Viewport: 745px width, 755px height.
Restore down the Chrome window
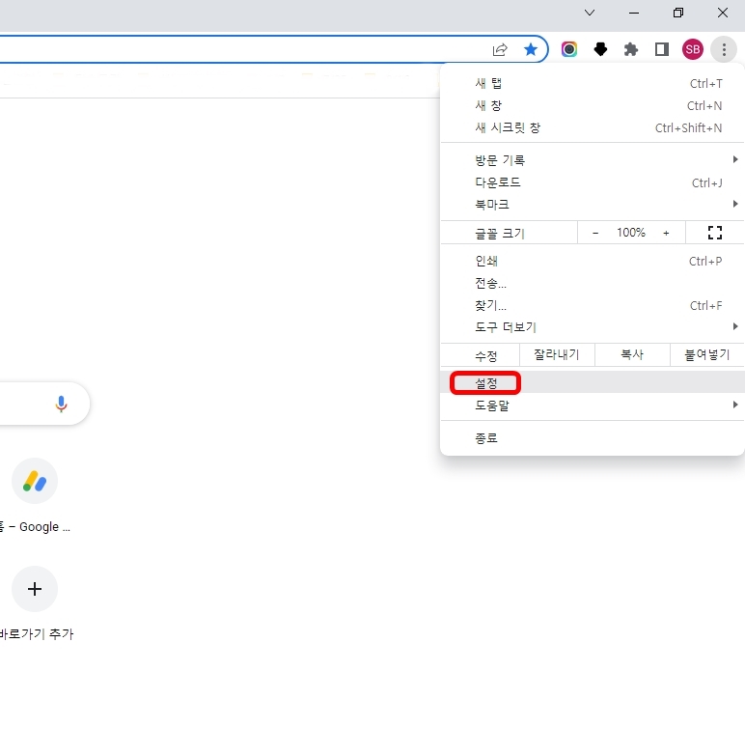678,13
